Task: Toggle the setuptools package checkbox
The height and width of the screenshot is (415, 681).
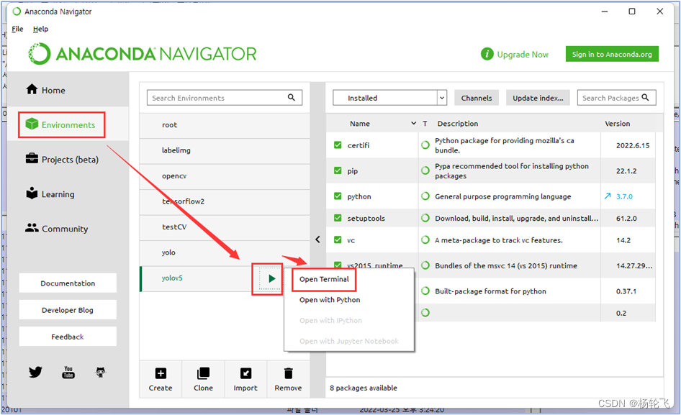Action: click(338, 218)
